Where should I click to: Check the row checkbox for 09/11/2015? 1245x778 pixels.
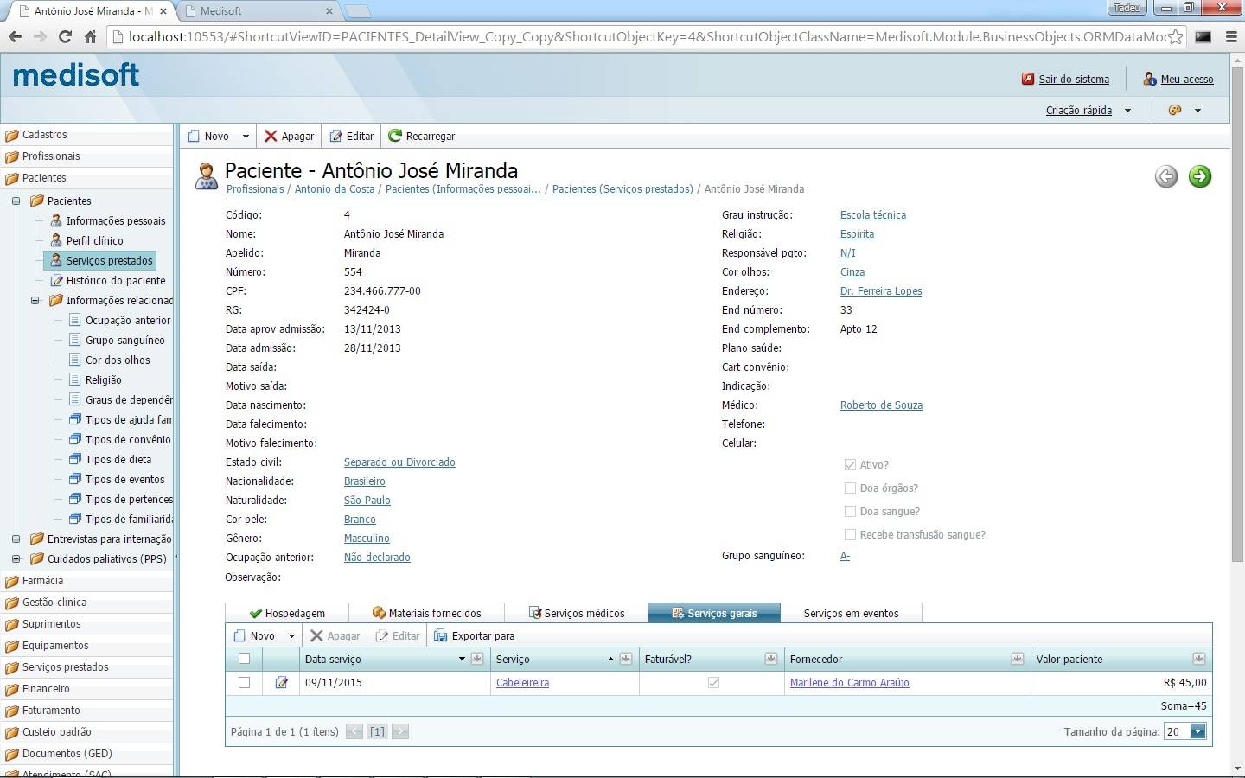tap(244, 682)
